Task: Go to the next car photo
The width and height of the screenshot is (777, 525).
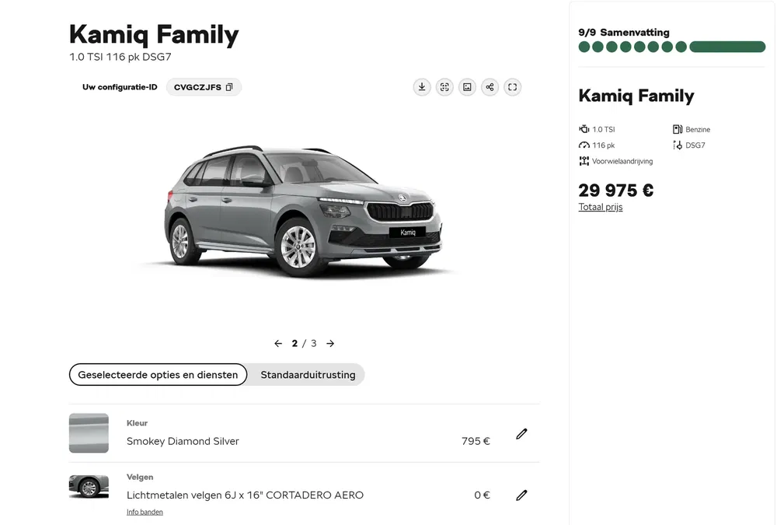Action: pyautogui.click(x=329, y=342)
